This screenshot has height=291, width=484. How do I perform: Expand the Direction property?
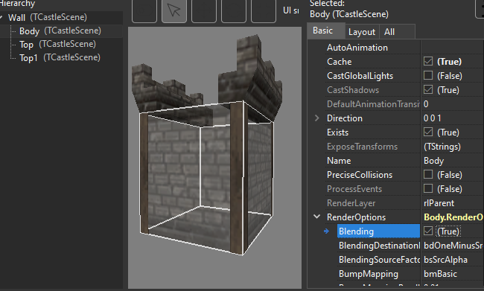(316, 118)
